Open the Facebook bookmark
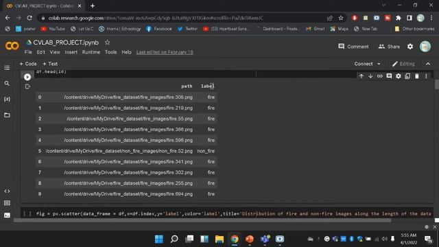 point(159,29)
